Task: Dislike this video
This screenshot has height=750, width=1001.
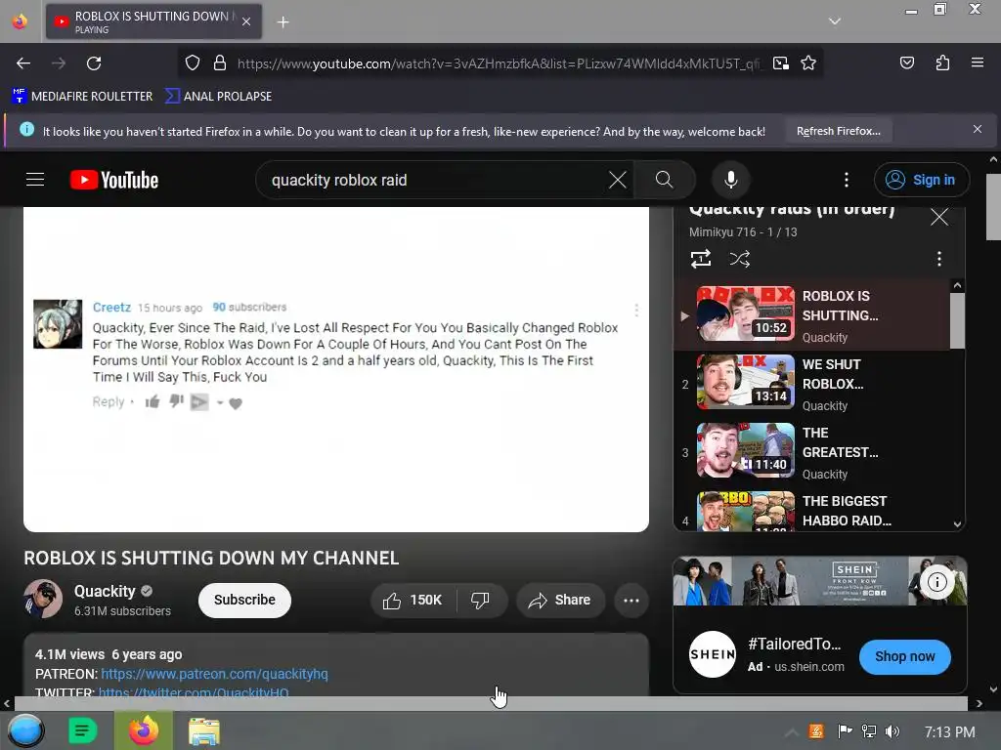Action: (x=480, y=601)
